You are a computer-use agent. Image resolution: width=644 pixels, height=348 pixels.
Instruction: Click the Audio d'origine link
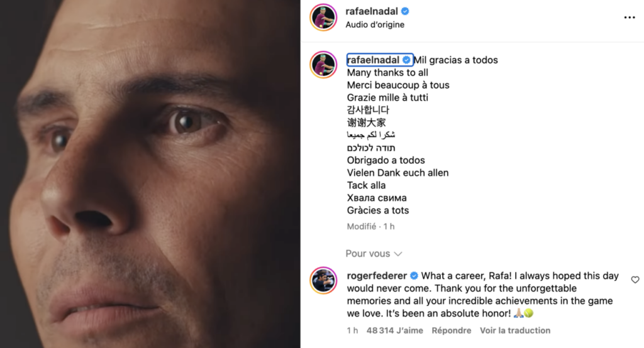tap(375, 25)
